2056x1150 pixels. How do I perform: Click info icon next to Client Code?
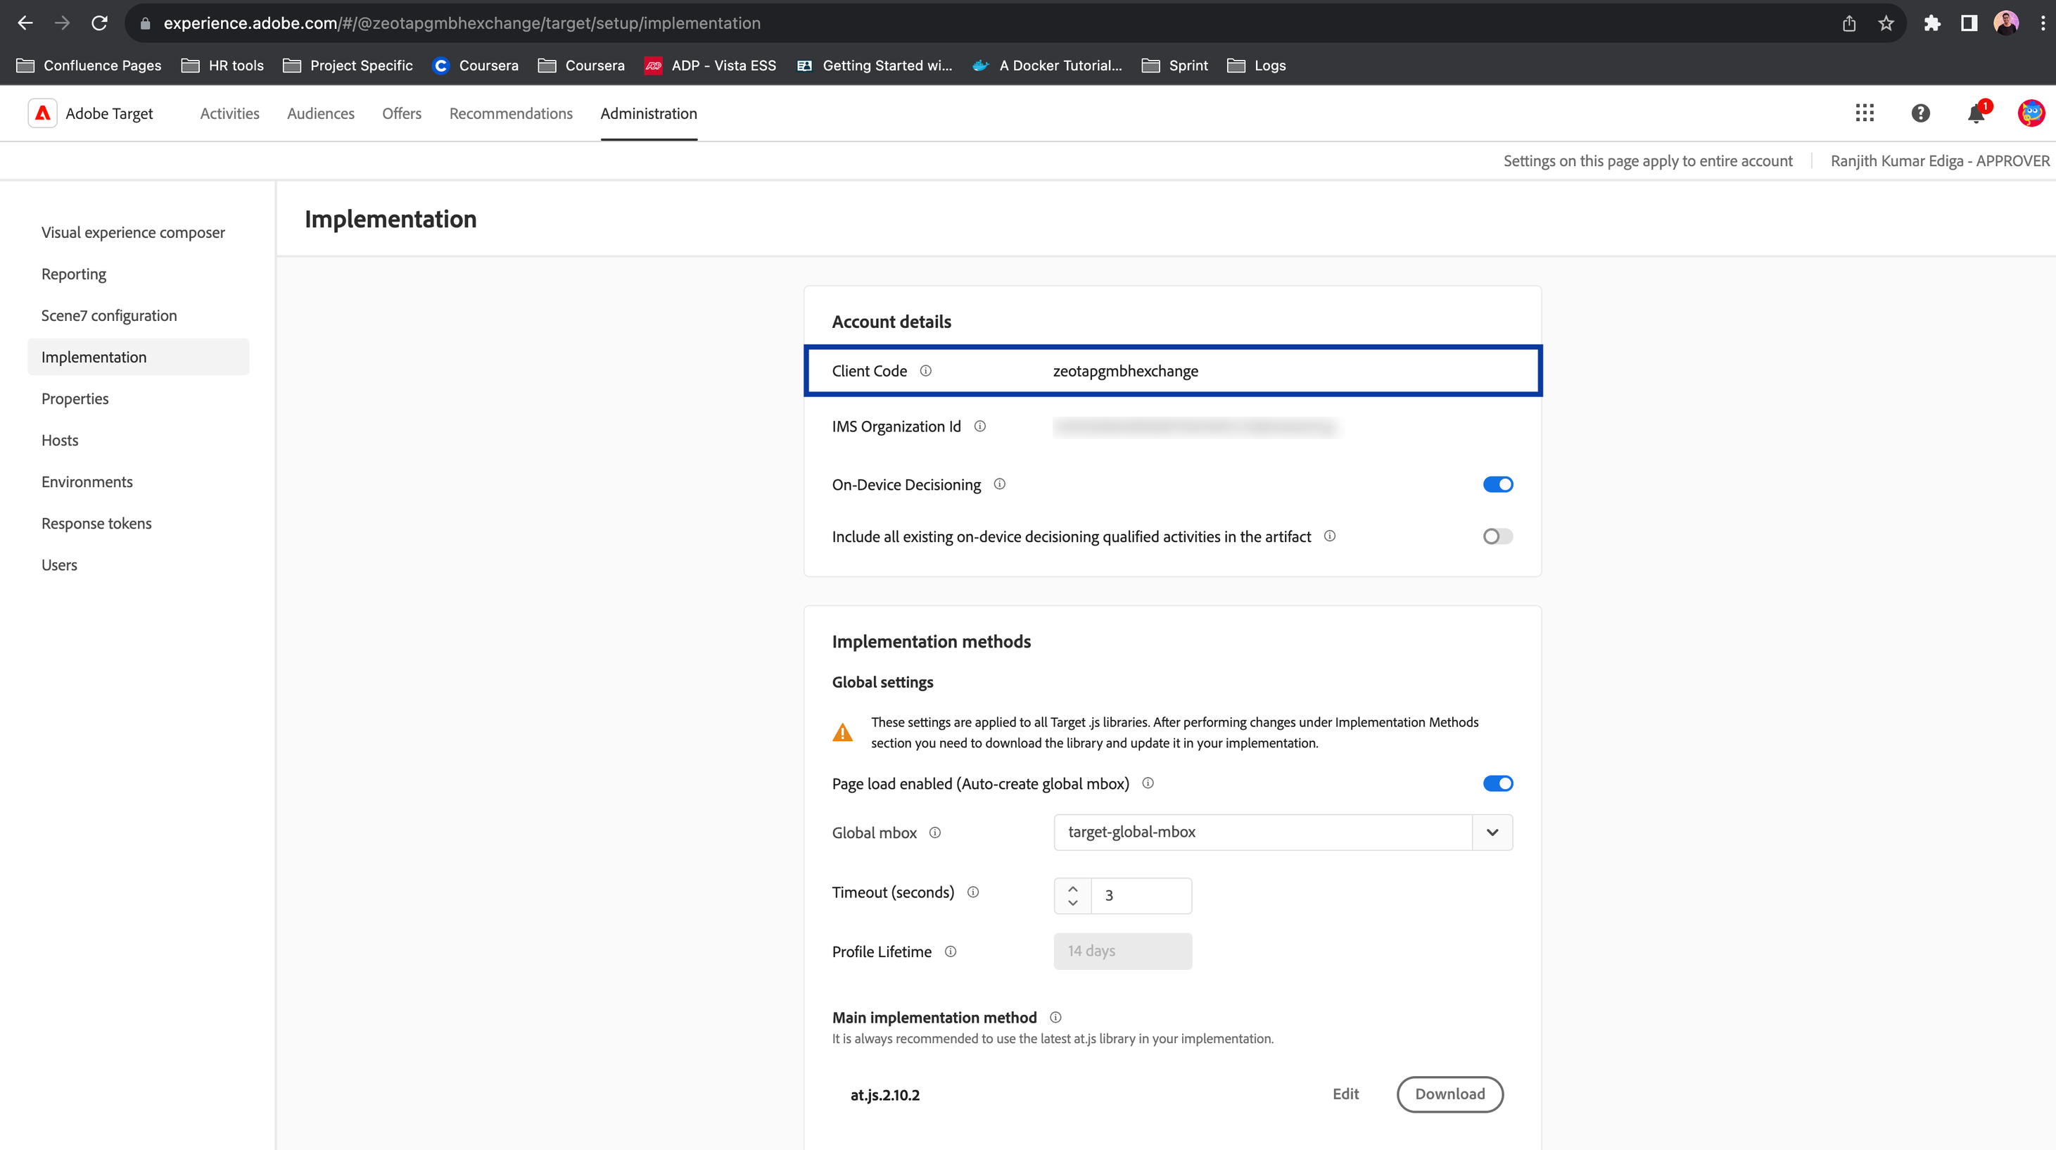click(926, 371)
